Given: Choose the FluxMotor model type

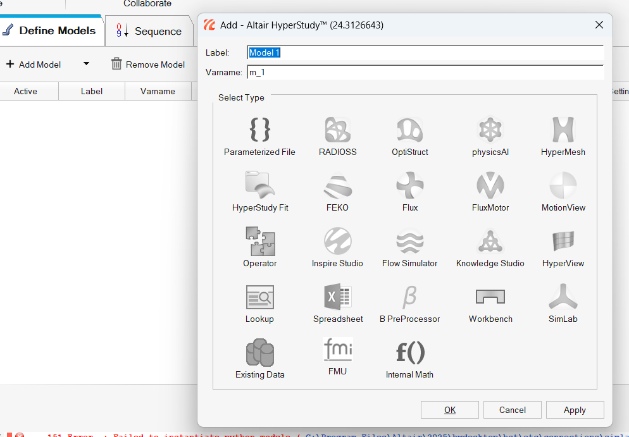Looking at the screenshot, I should pos(490,192).
